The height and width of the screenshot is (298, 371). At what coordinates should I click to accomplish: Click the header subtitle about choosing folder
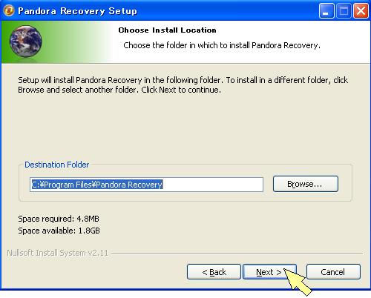pyautogui.click(x=222, y=45)
